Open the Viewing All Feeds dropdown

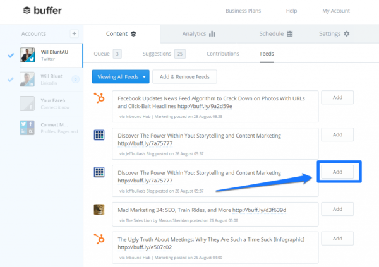121,77
